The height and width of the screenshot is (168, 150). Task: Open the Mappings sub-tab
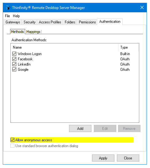point(33,32)
